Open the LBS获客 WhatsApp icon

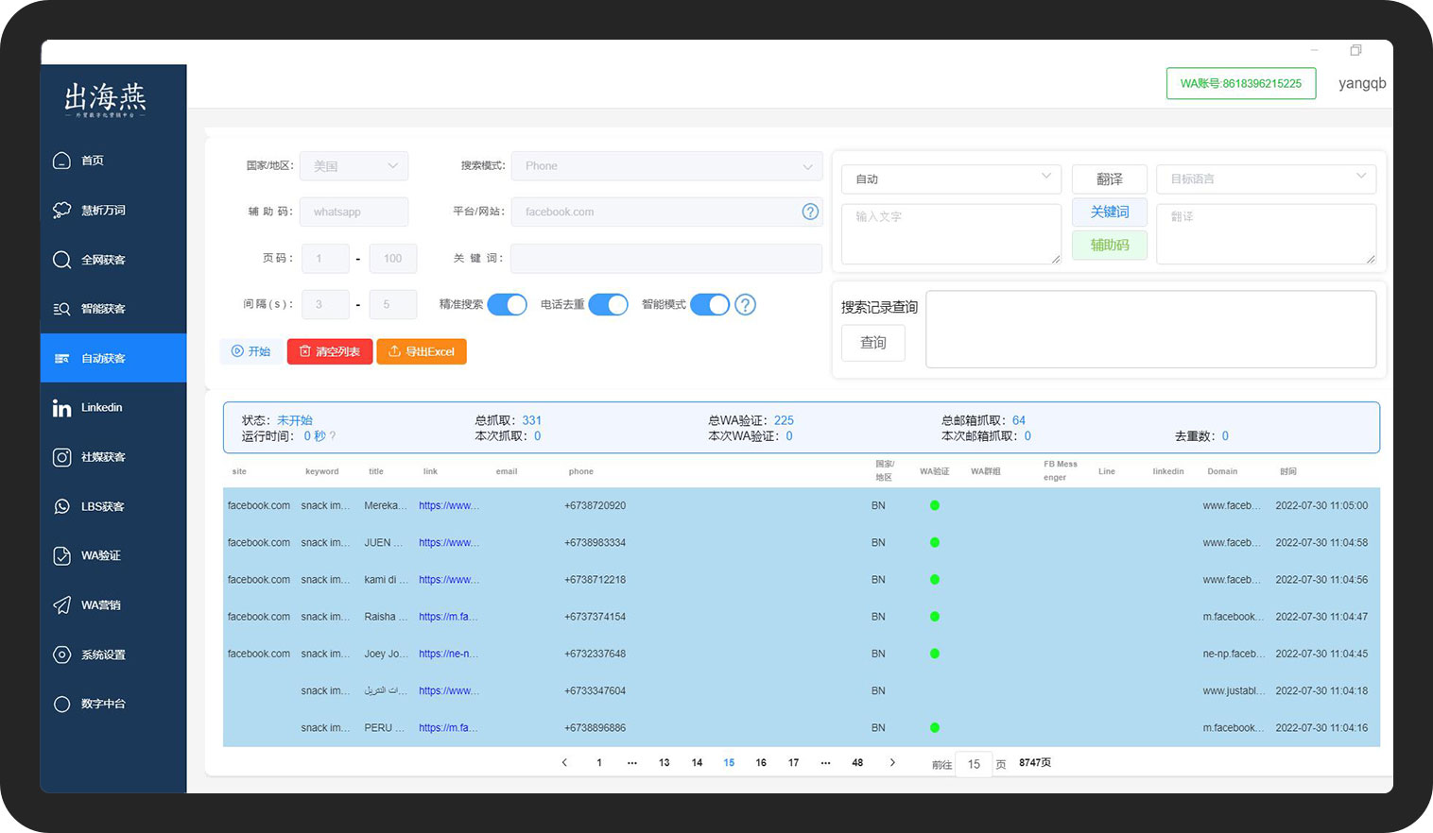(61, 506)
